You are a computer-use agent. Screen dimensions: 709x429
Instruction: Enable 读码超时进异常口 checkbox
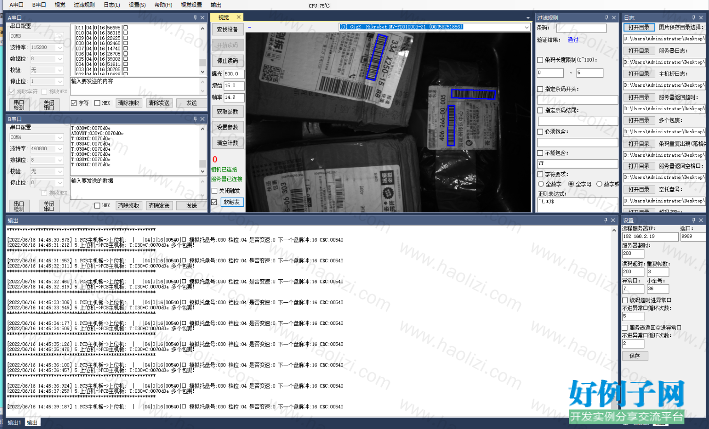(x=625, y=300)
